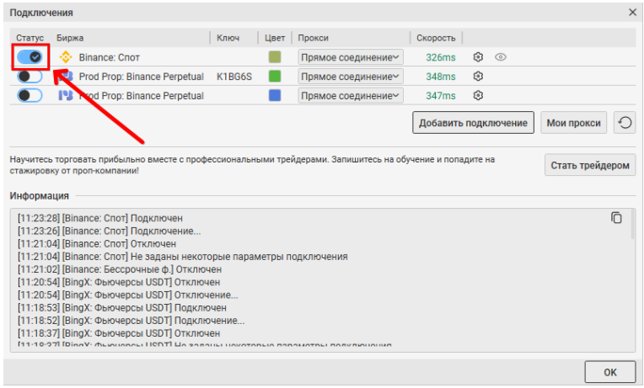Click the eye icon on Binance Спот row
The image size is (644, 388).
(501, 57)
